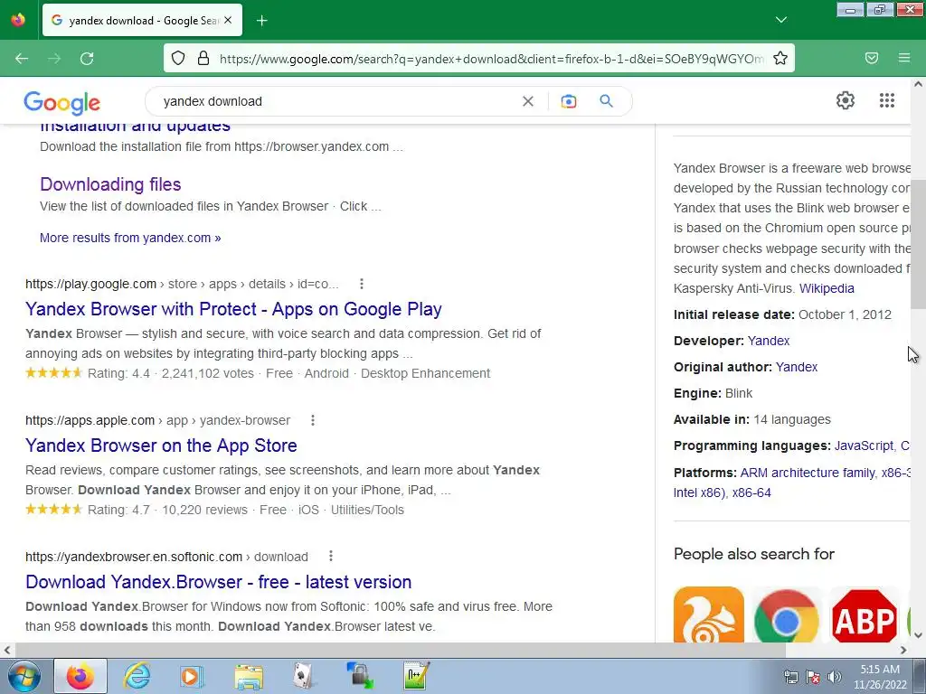Image resolution: width=926 pixels, height=694 pixels.
Task: Open a new tab with the plus button
Action: click(261, 21)
